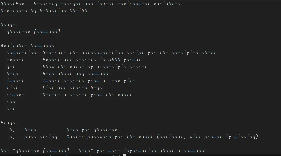Click the 'Flags:' heading
Viewport: 281px width, 156px height.
(x=9, y=123)
